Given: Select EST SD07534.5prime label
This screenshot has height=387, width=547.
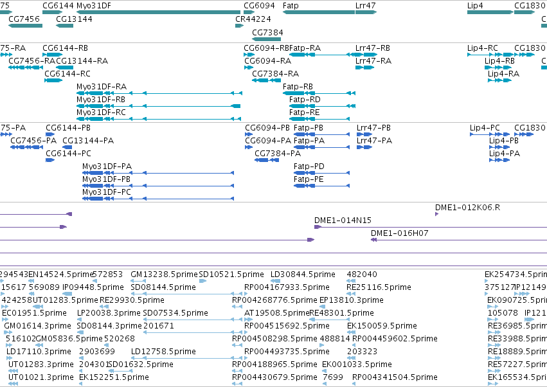Looking at the screenshot, I should [x=175, y=313].
